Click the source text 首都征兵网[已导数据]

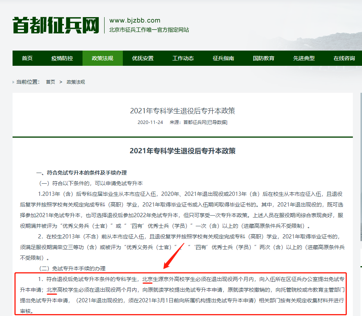tap(205, 122)
